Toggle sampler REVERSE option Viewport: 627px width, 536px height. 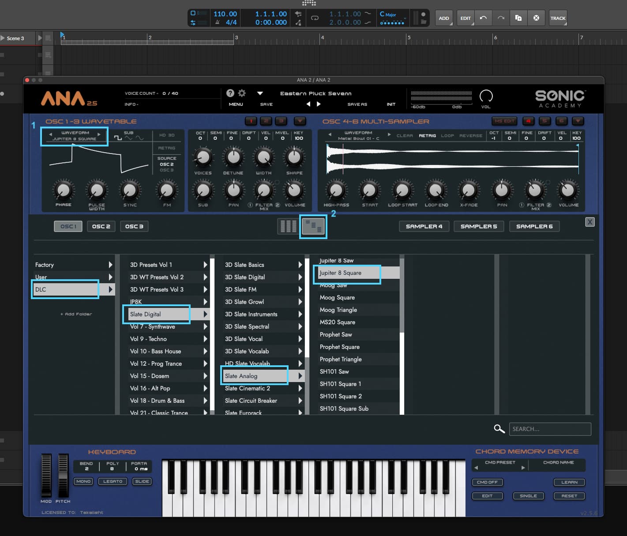click(x=470, y=135)
